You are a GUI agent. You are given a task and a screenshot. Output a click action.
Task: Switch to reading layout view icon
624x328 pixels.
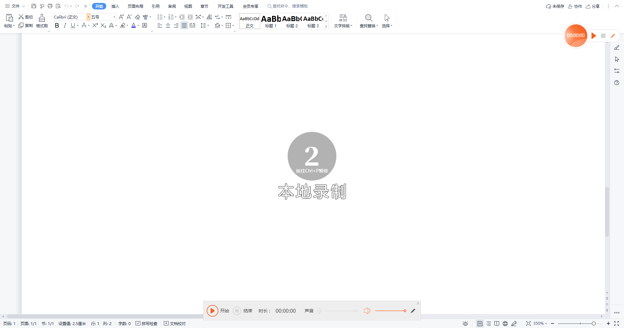pos(497,323)
